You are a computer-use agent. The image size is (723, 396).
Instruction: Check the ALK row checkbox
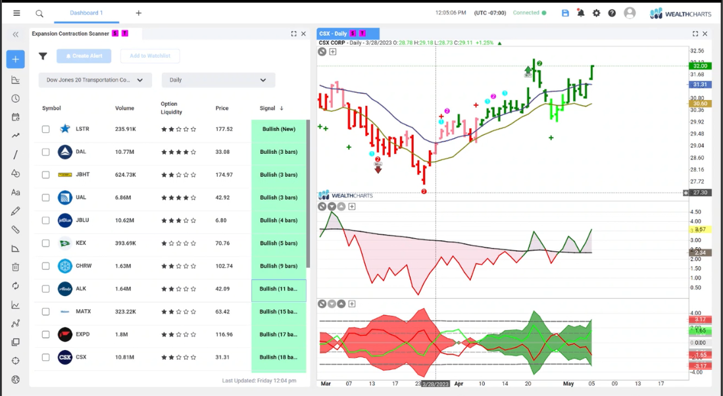click(45, 289)
